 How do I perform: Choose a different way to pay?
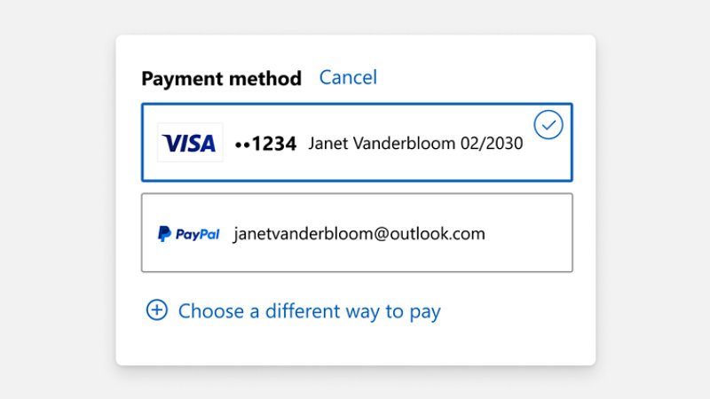[x=309, y=311]
